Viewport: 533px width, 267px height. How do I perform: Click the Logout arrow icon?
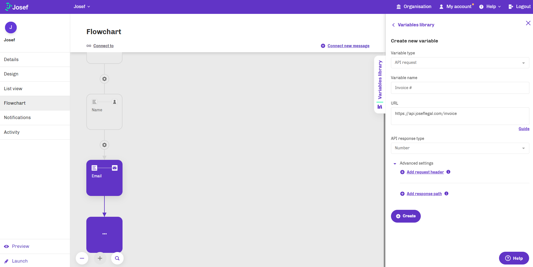pyautogui.click(x=511, y=7)
